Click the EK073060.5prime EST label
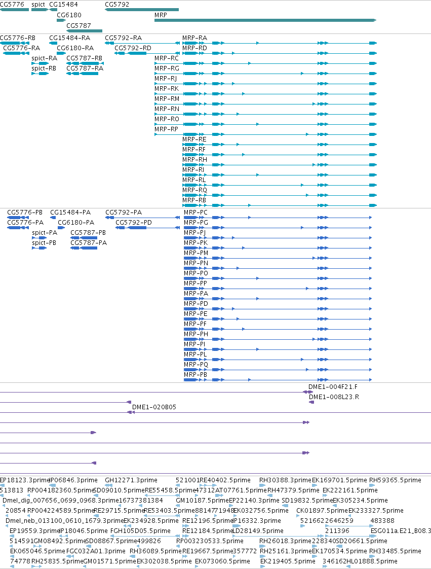Image resolution: width=431 pixels, height=569 pixels. tap(222, 561)
